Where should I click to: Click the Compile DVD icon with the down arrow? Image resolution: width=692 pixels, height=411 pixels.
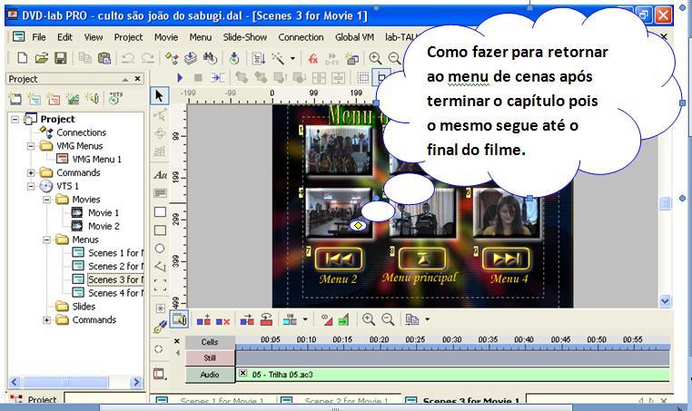pos(234,58)
